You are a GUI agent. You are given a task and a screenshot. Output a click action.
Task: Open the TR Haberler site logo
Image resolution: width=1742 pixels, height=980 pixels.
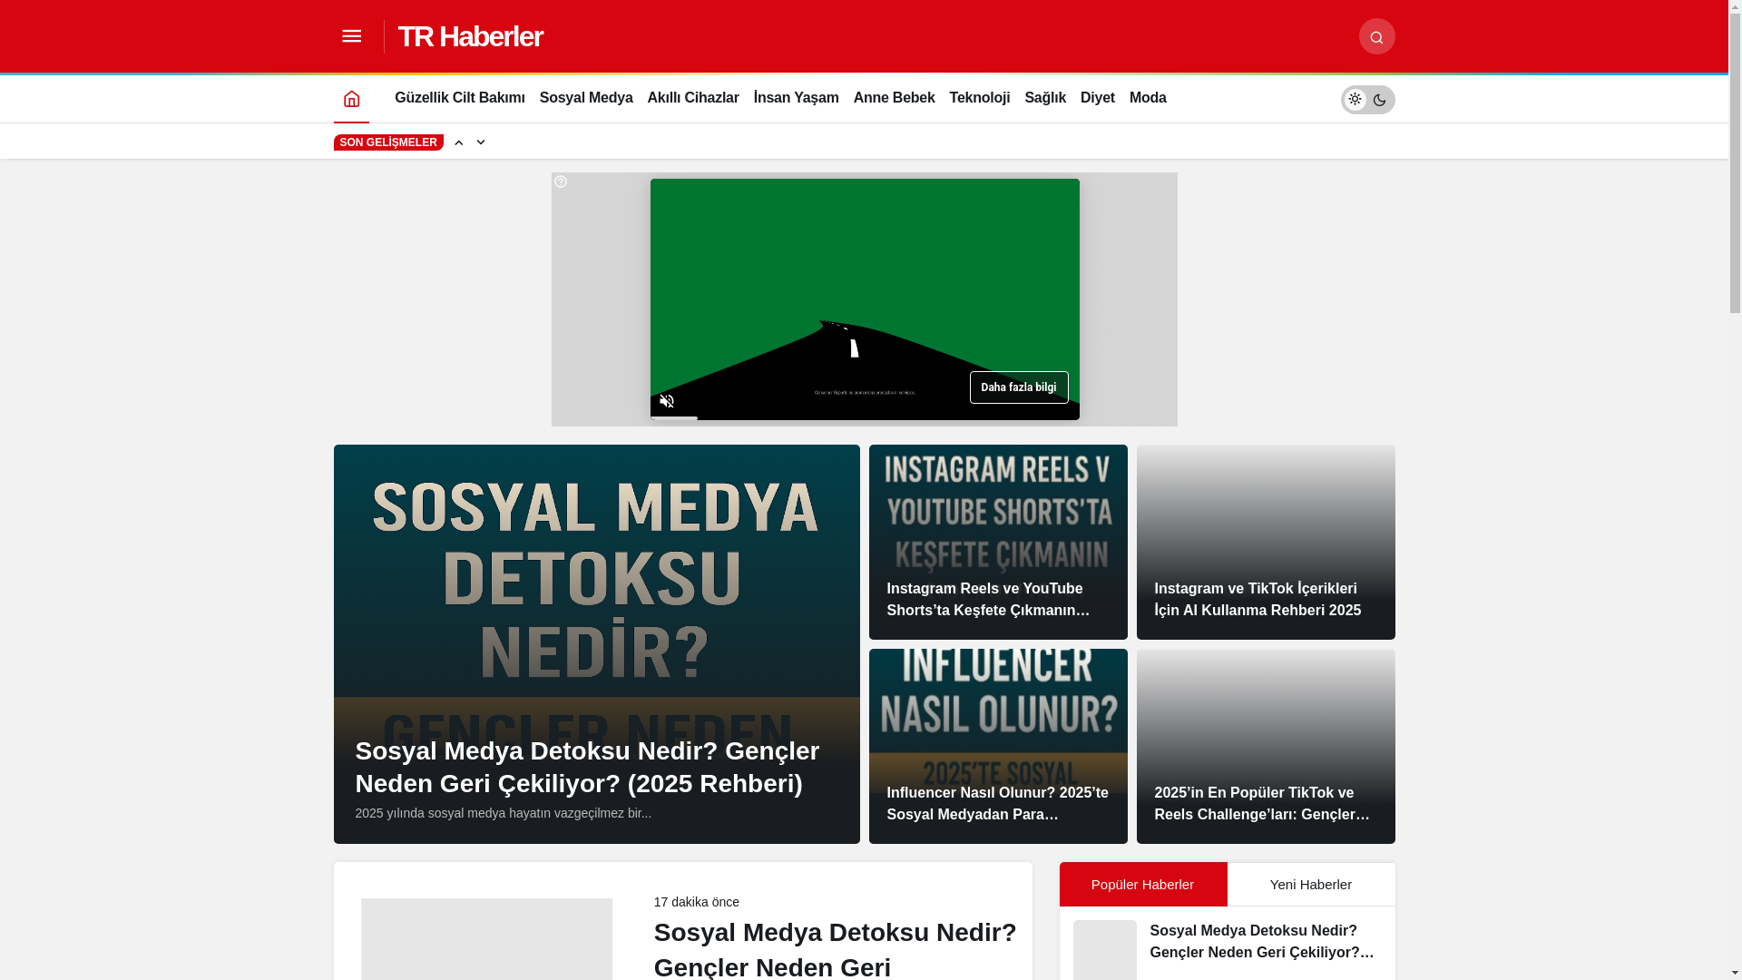coord(470,36)
